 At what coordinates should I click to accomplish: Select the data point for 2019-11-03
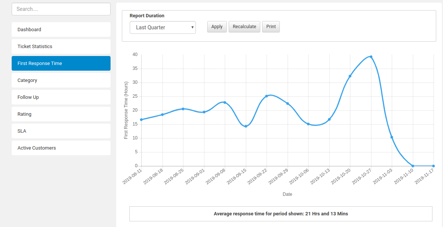tap(391, 137)
